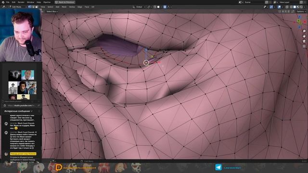The height and width of the screenshot is (173, 308).
Task: Switch to wireframe viewport shading
Action: coord(291,7)
